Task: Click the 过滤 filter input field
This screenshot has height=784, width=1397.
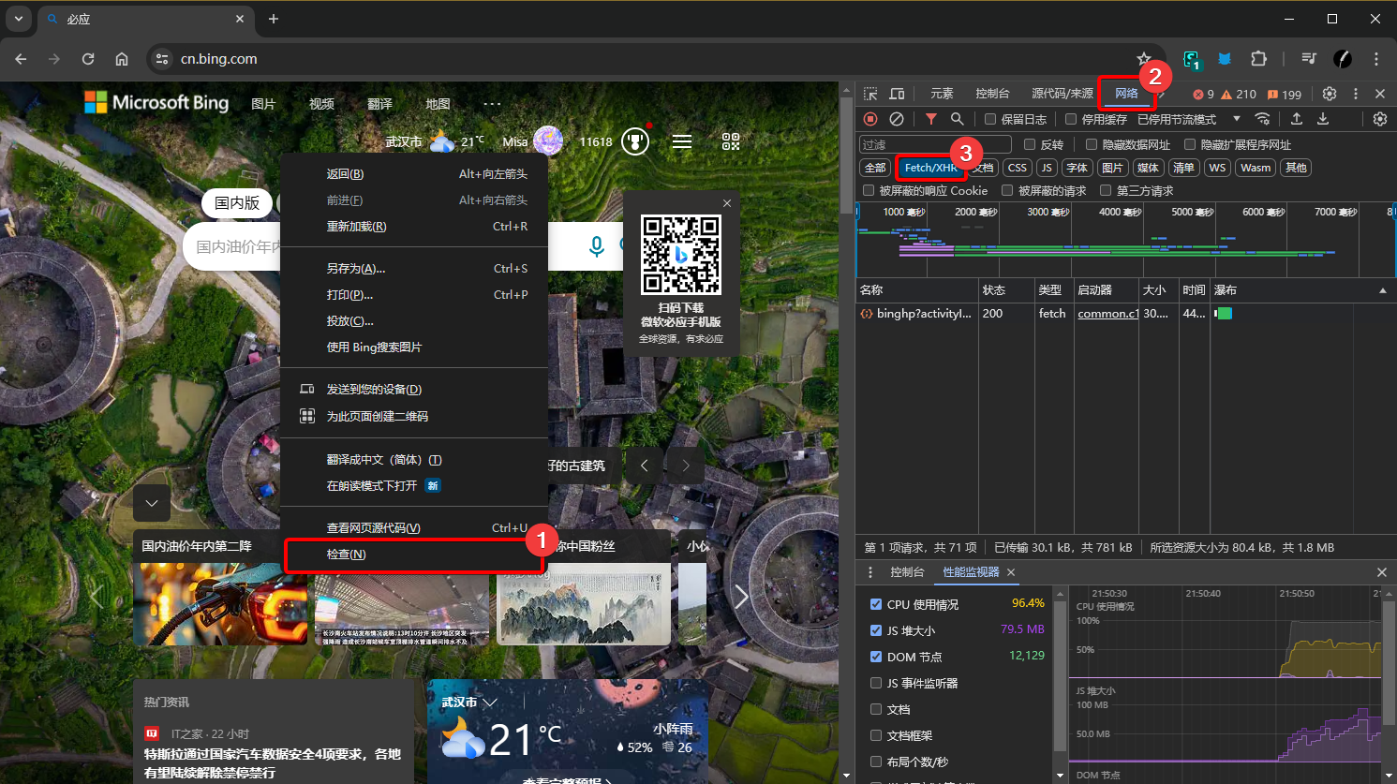Action: click(935, 144)
